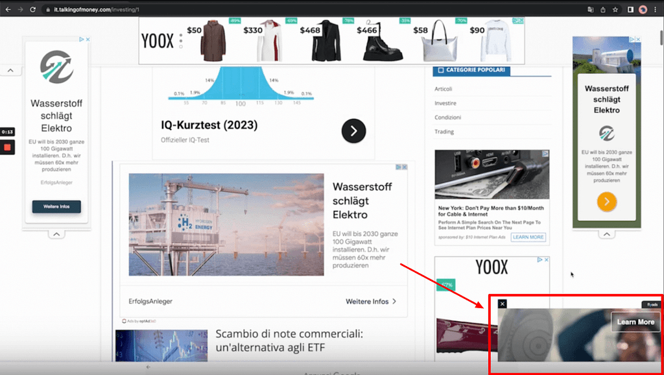
Task: Click the browser reload page icon
Action: tap(34, 10)
